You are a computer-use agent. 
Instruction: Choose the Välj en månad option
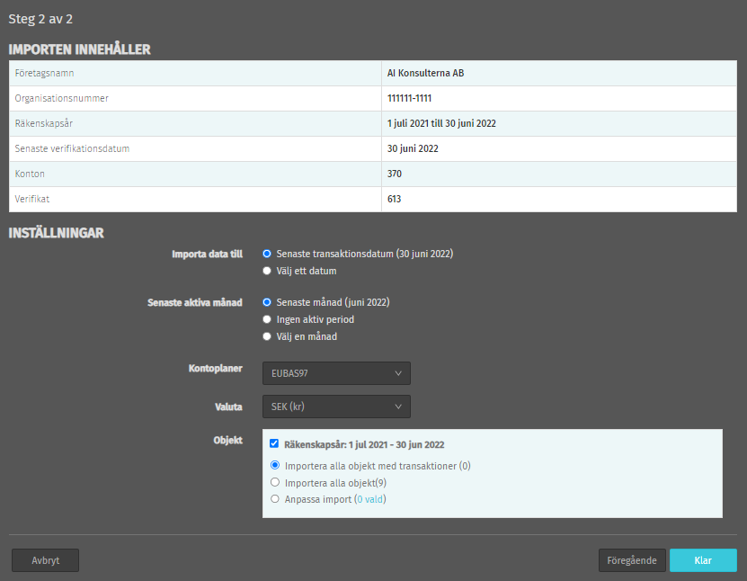pyautogui.click(x=267, y=336)
